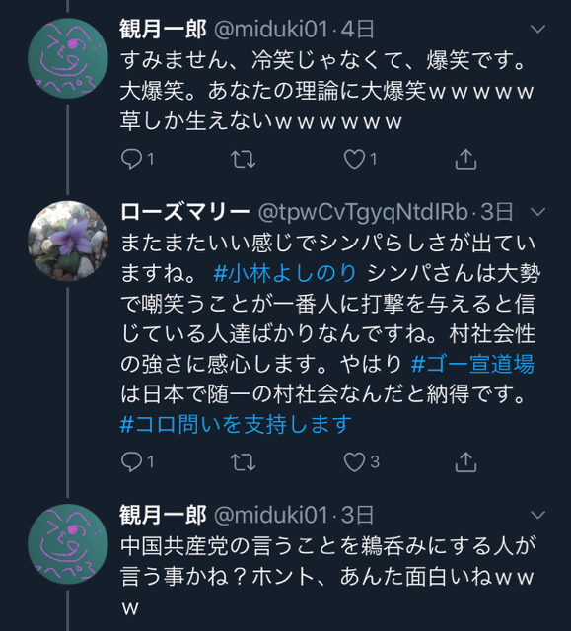
Task: Open hashtag #ゴー宣道場
Action: pyautogui.click(x=472, y=364)
